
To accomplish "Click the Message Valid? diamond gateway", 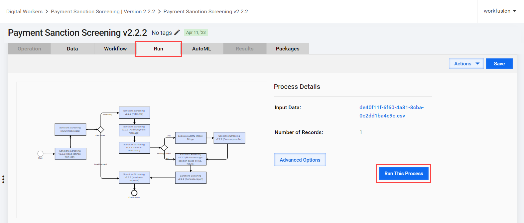I will tap(164, 148).
